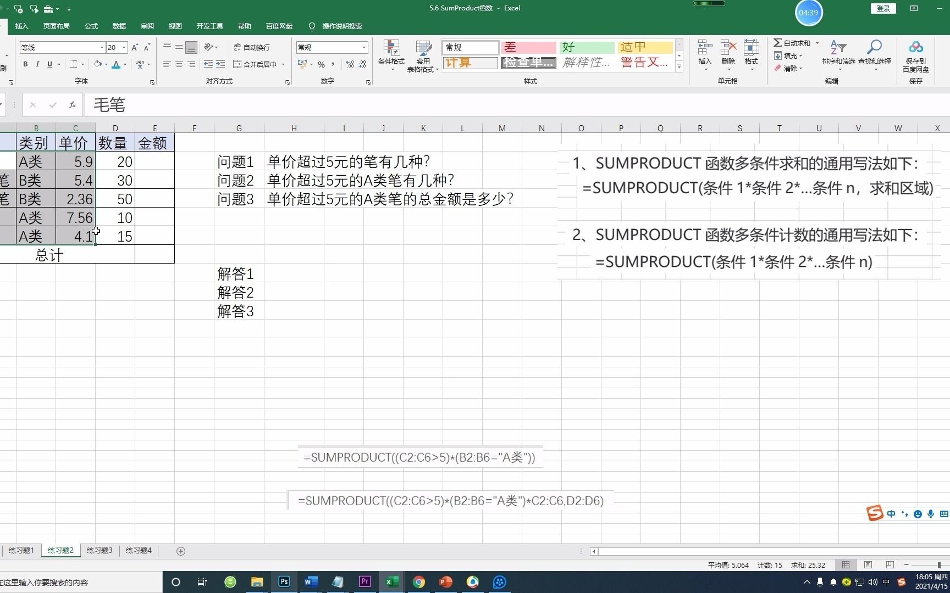
Task: Add a new sheet with plus icon
Action: click(x=181, y=551)
